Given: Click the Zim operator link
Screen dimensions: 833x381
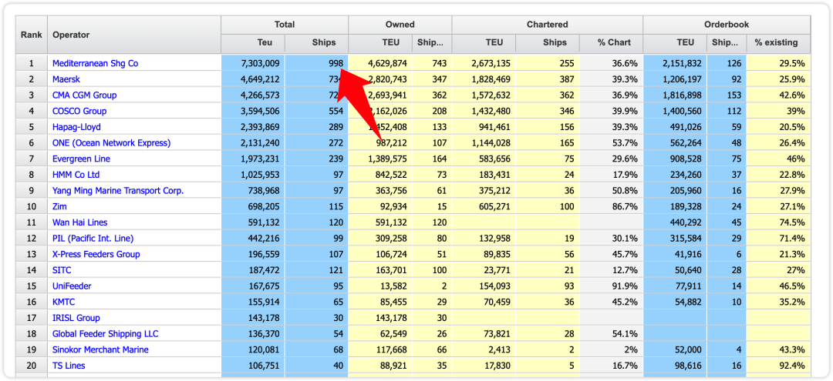Looking at the screenshot, I should 60,206.
